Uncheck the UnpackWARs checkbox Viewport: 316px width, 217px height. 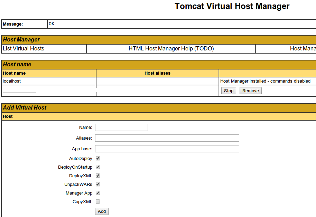pos(98,185)
